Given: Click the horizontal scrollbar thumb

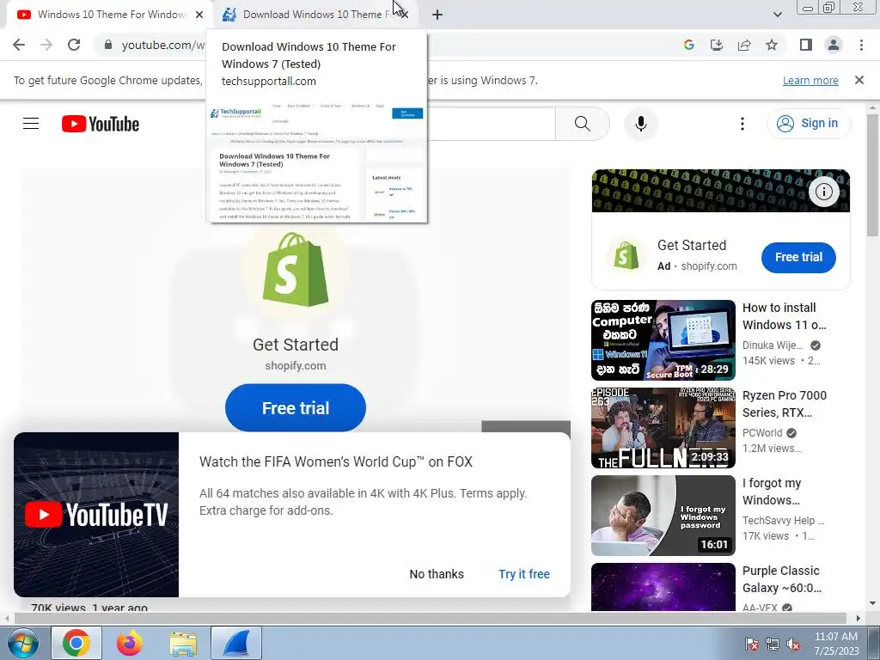Looking at the screenshot, I should coord(430,618).
